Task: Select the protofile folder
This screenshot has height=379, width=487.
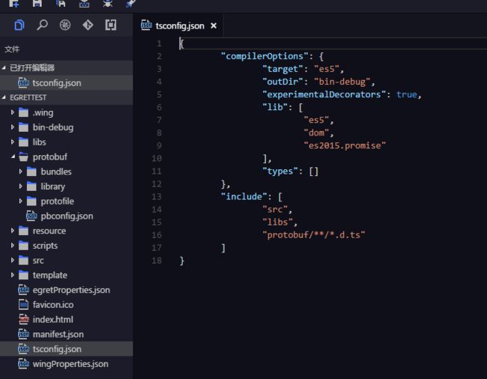Action: (x=67, y=201)
